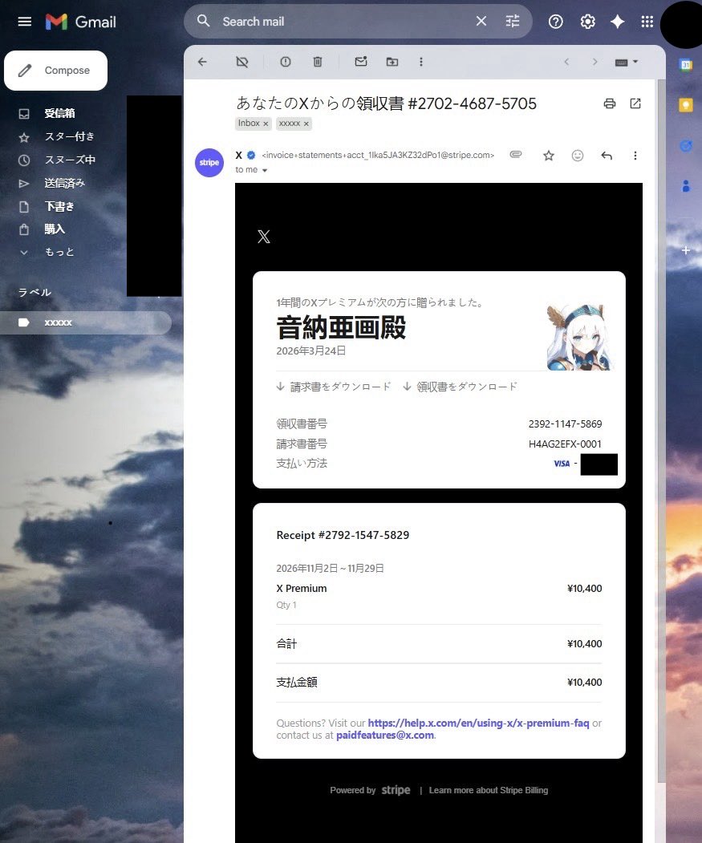Viewport: 702px width, 843px height.
Task: Click the attachment paperclip icon
Action: pyautogui.click(x=515, y=155)
